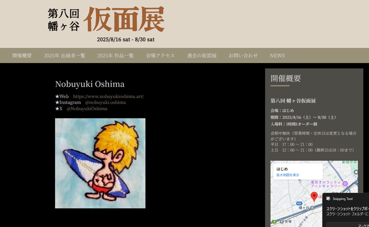Viewport: 369px width, 227px height.
Task: Go to 2025年 作品一覧 page
Action: (115, 56)
